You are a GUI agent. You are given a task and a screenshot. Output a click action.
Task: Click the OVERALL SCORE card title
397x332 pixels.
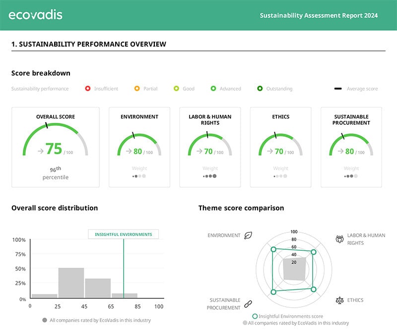(56, 116)
